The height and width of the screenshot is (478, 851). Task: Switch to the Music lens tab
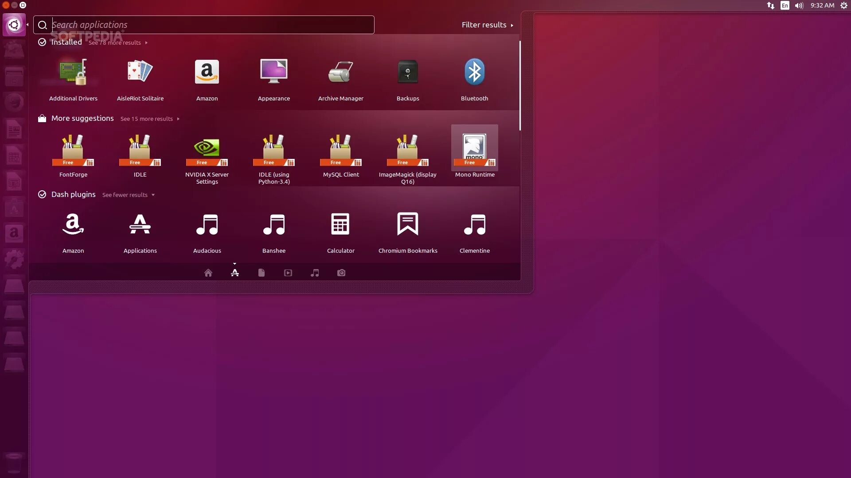315,273
